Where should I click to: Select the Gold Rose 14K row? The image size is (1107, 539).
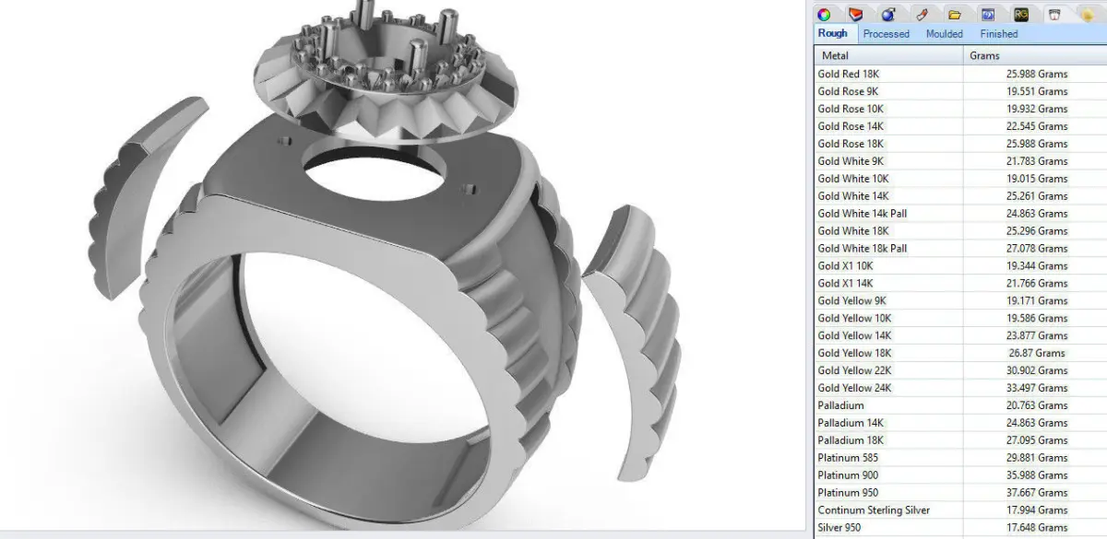point(960,126)
